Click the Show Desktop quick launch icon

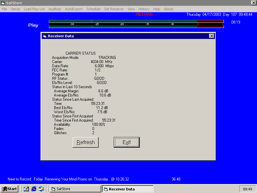(26, 189)
